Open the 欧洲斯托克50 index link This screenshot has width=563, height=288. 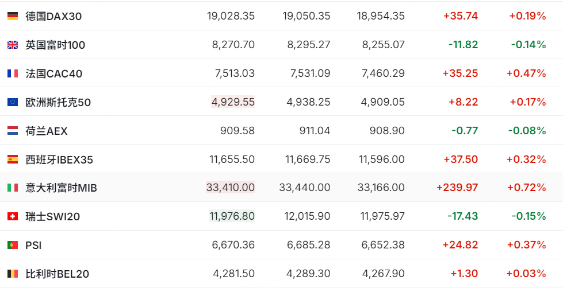click(x=58, y=102)
